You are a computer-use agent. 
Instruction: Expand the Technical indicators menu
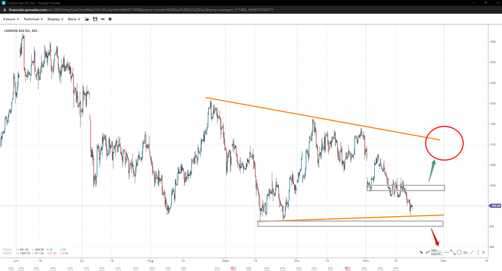[x=33, y=19]
